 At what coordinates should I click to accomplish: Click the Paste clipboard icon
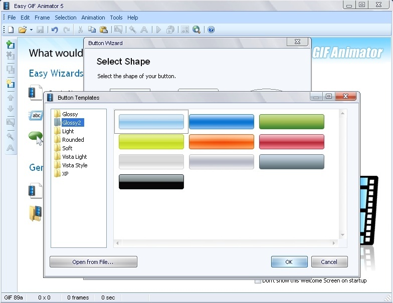104,30
